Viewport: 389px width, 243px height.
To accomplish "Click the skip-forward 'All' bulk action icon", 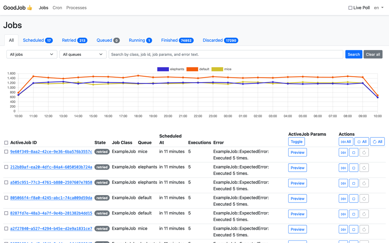I will (346, 141).
